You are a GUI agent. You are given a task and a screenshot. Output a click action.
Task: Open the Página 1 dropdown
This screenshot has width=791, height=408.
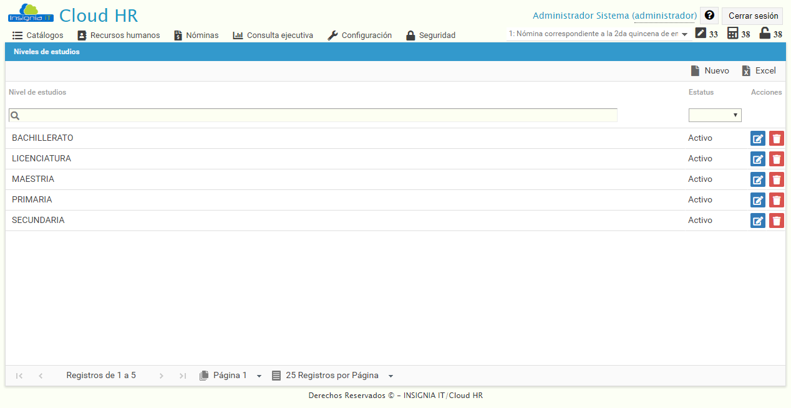coord(231,375)
